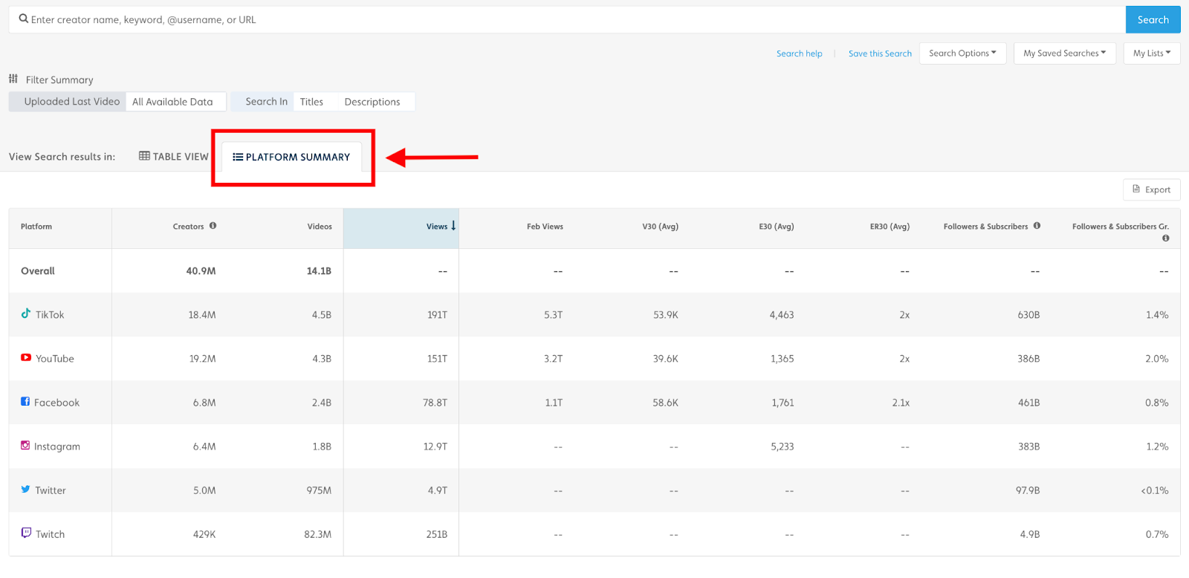Click the Twitch platform icon
Image resolution: width=1189 pixels, height=578 pixels.
26,533
